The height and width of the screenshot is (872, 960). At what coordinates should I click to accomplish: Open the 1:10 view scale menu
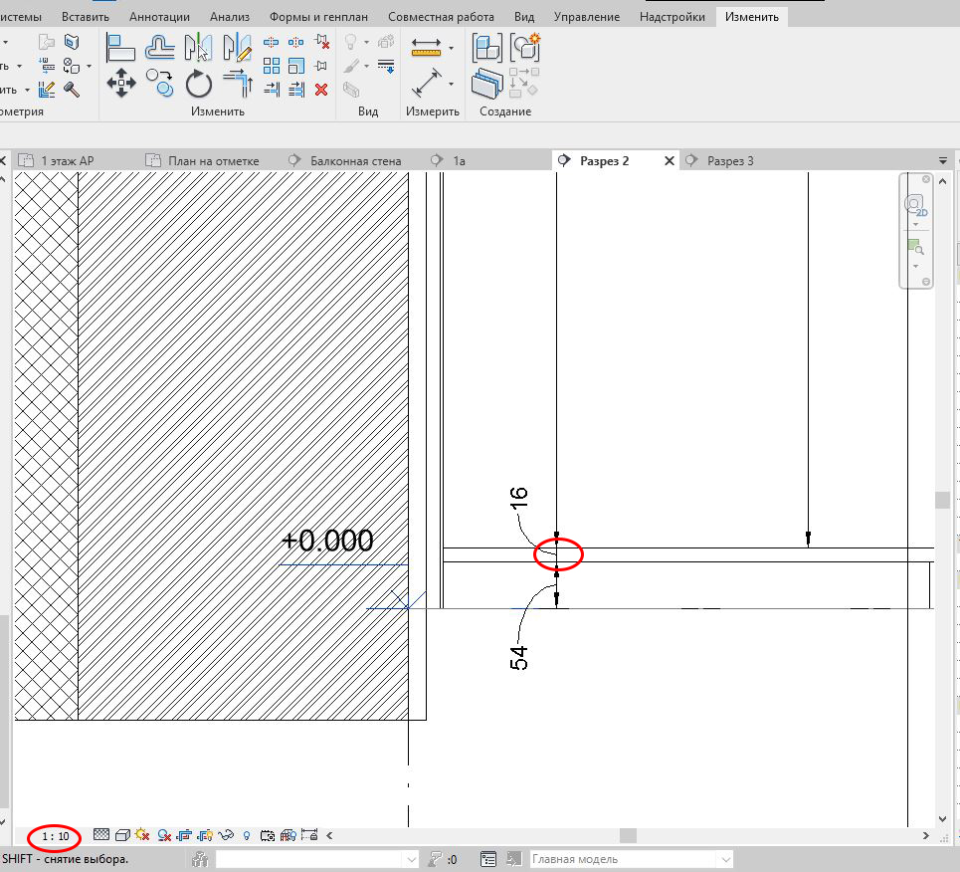tap(55, 836)
